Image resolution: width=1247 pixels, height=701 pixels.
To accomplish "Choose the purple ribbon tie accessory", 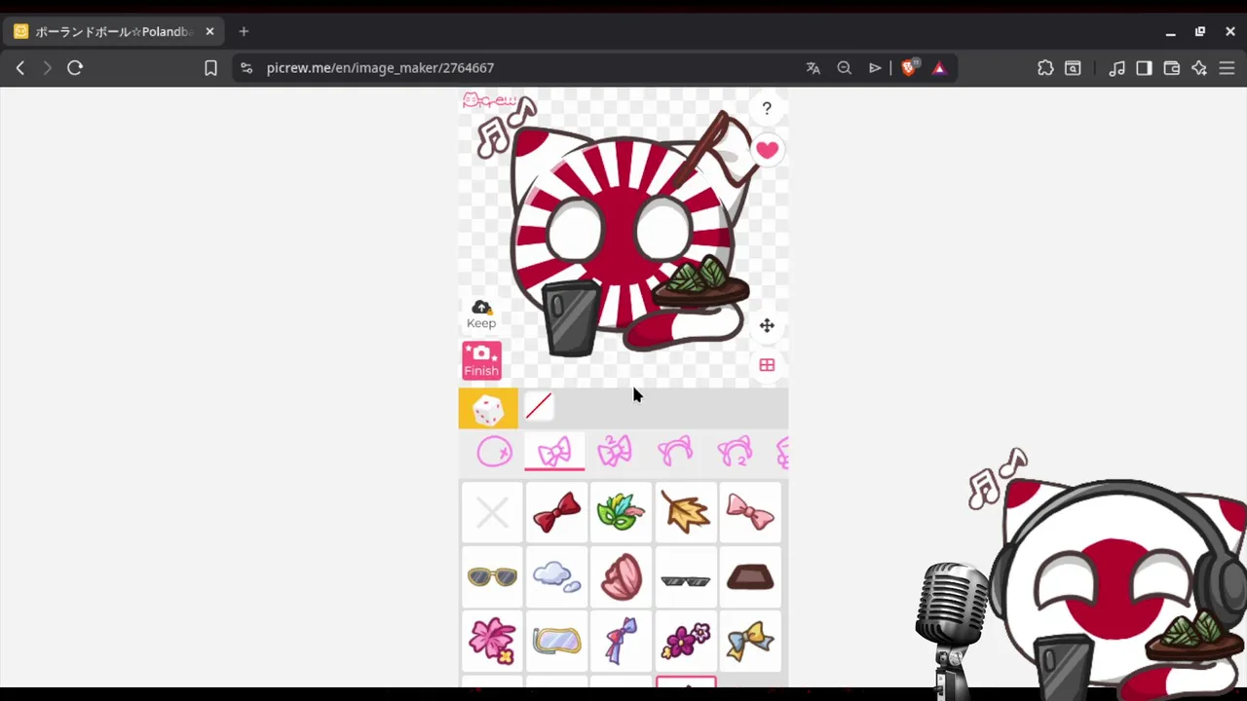I will 621,642.
